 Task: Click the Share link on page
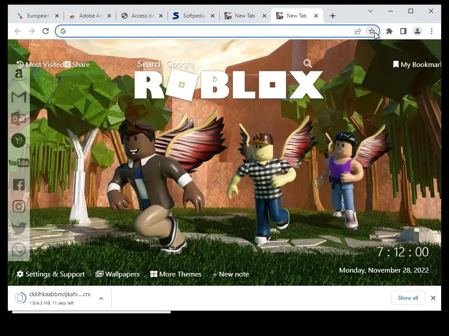tap(77, 65)
